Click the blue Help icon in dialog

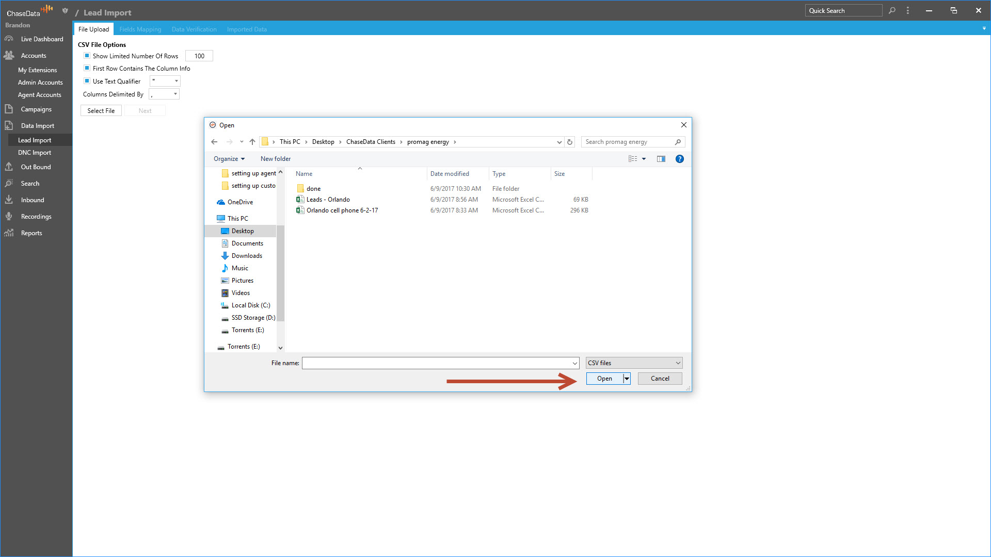click(679, 159)
